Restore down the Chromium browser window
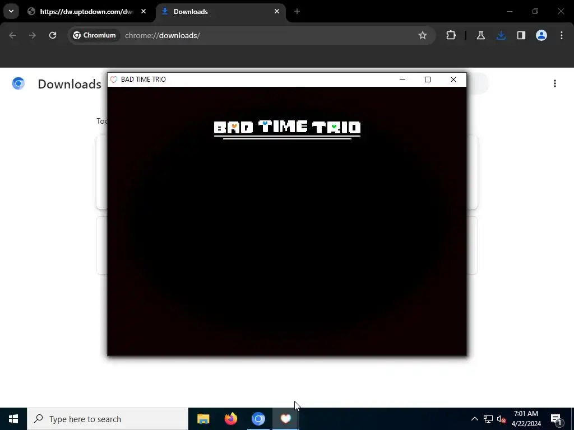The width and height of the screenshot is (574, 430). (x=535, y=12)
